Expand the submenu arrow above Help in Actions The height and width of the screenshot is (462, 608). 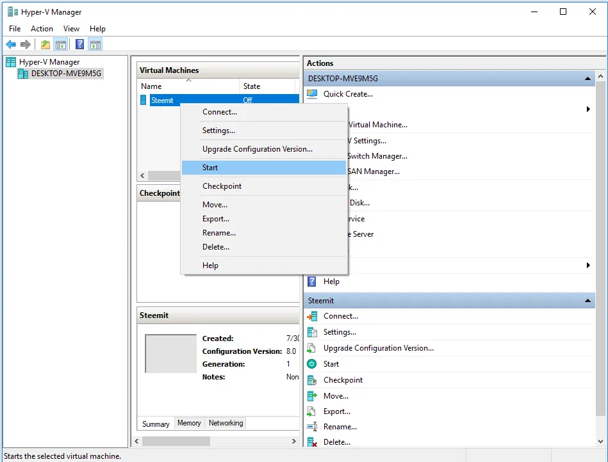point(588,266)
